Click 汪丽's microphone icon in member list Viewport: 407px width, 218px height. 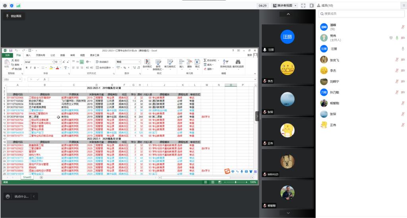point(403,49)
